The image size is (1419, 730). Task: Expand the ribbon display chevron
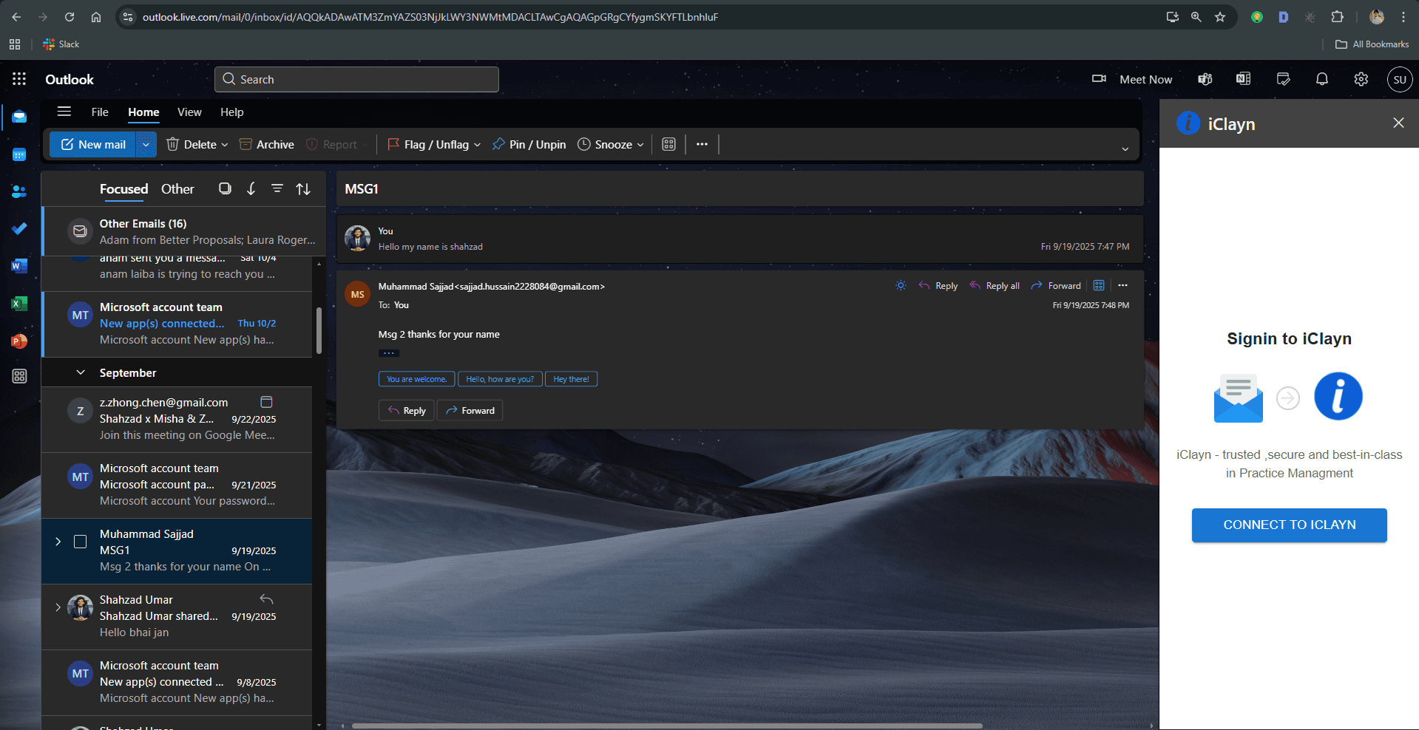point(1125,149)
